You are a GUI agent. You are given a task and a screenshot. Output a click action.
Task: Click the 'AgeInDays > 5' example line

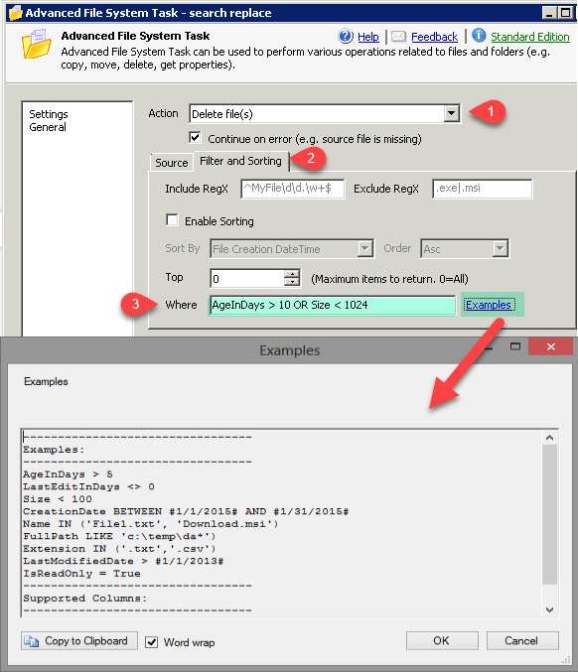coord(68,474)
